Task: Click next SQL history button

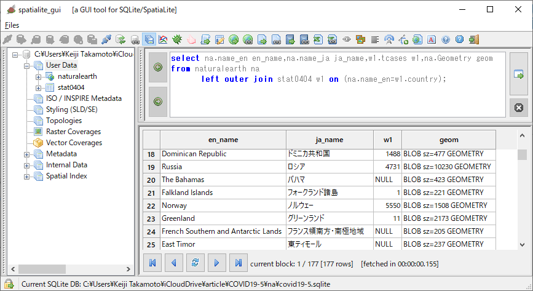Action: tap(158, 102)
